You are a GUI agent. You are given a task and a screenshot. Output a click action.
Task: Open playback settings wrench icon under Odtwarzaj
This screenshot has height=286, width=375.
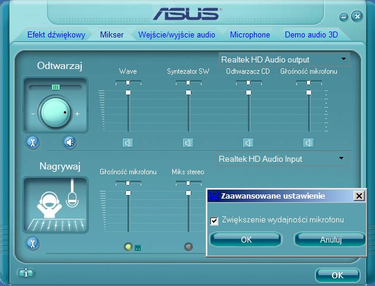click(x=33, y=142)
